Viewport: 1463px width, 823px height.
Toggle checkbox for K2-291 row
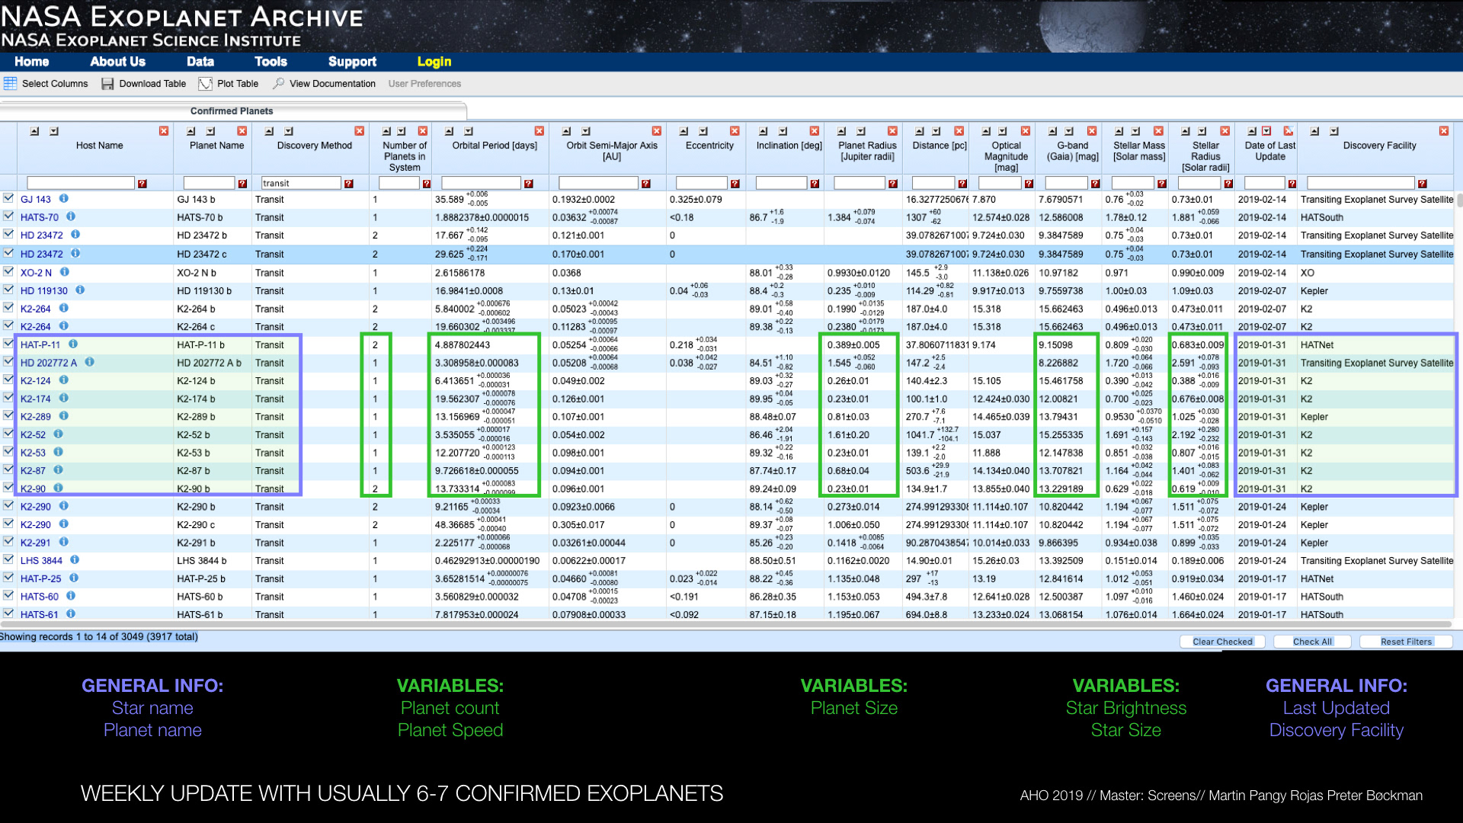(x=8, y=542)
